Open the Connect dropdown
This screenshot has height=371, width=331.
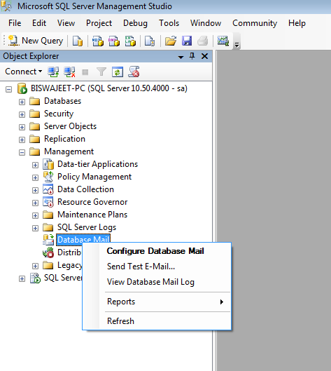[x=23, y=72]
